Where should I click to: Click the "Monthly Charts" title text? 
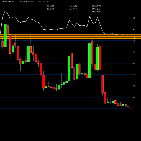coord(8,2)
